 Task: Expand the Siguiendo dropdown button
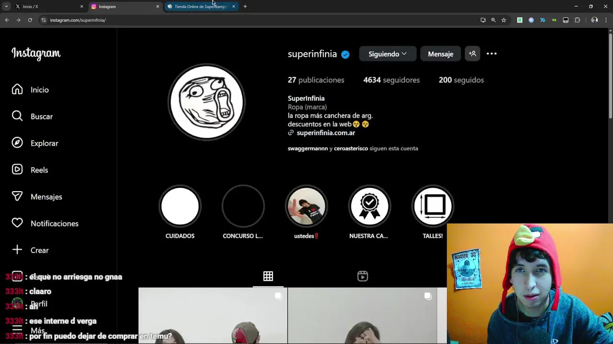tap(387, 54)
